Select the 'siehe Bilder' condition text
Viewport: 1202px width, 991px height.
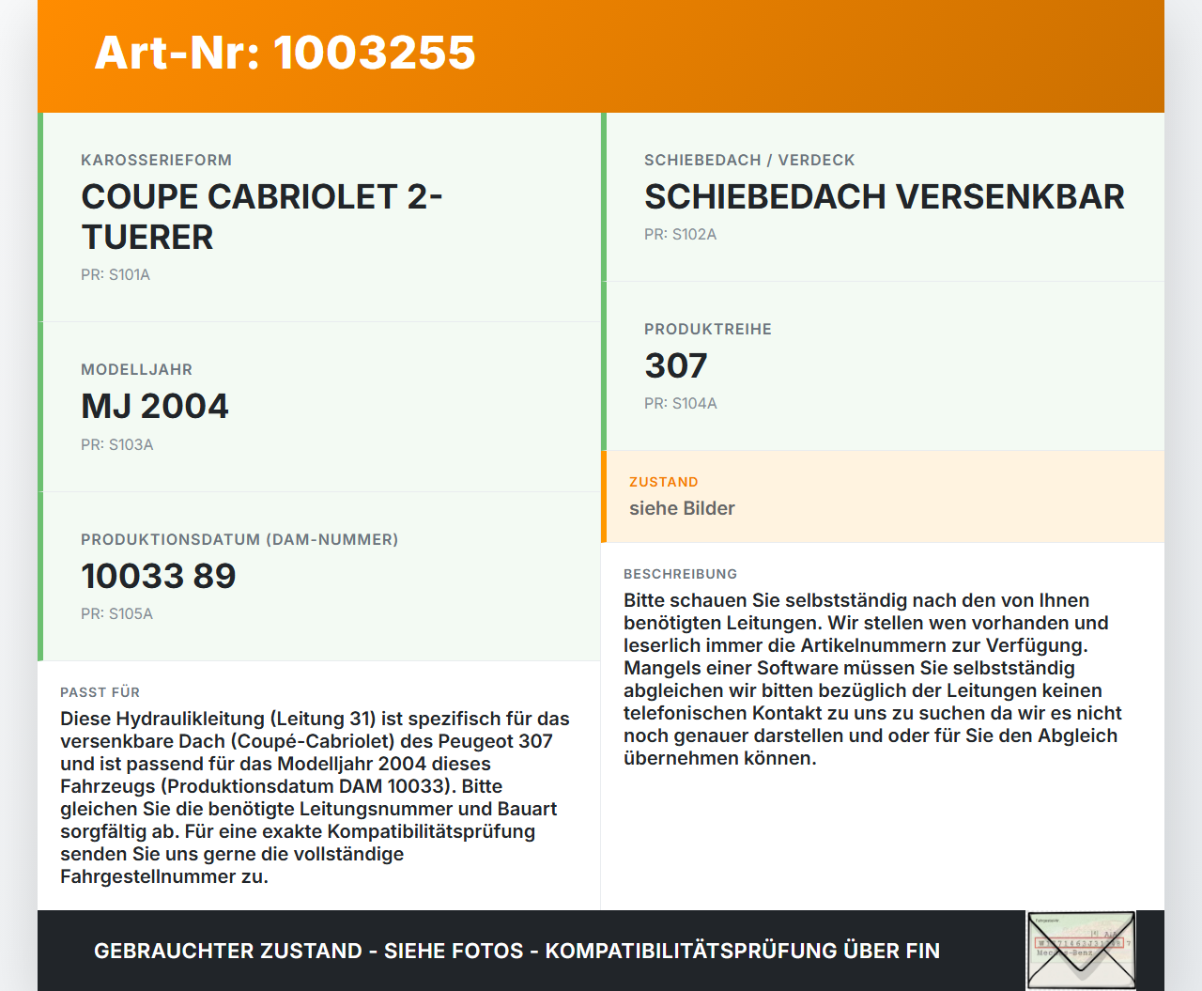coord(682,508)
